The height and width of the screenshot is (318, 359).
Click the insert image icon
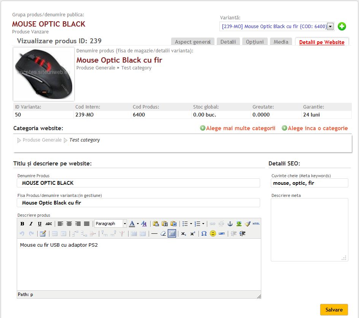[238, 224]
